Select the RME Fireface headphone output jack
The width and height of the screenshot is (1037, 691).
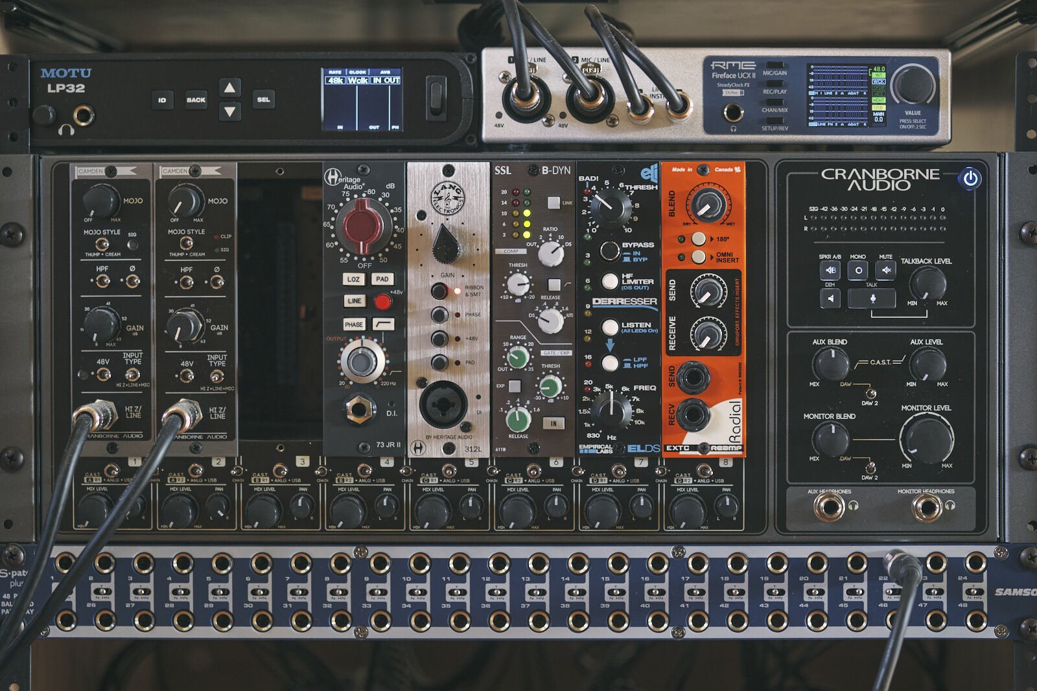733,113
